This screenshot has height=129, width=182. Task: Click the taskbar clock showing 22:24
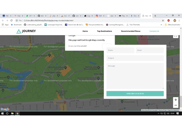point(172,113)
